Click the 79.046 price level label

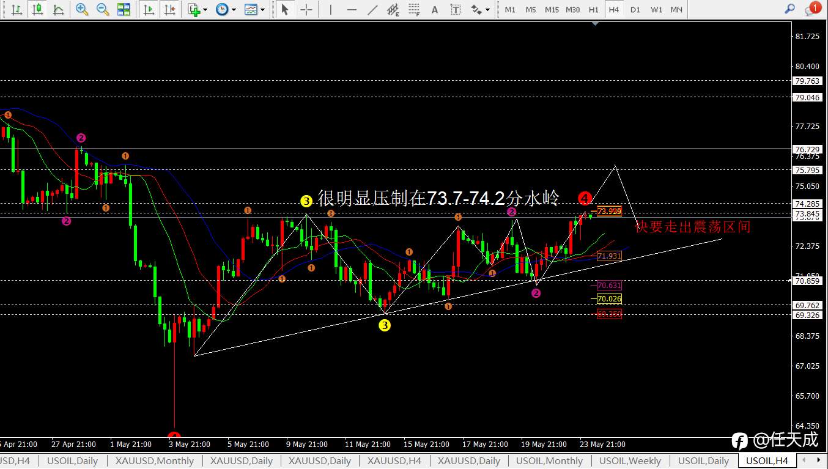[807, 97]
